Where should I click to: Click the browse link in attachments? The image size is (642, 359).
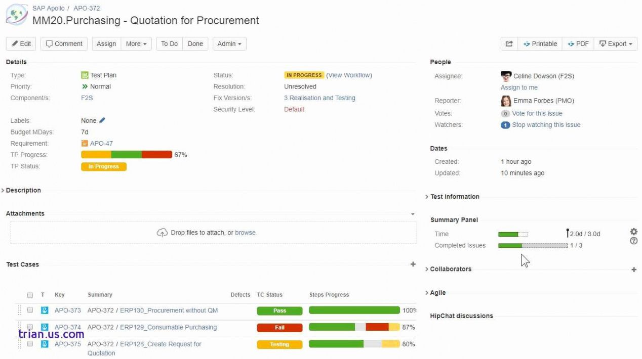[246, 233]
